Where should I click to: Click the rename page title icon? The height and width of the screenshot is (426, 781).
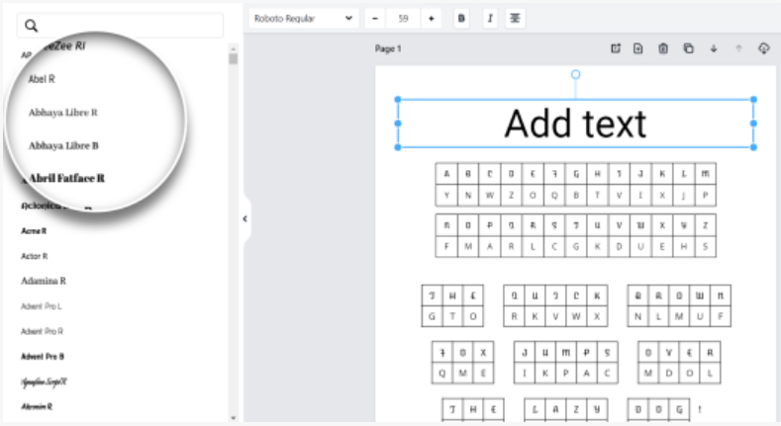(x=616, y=48)
